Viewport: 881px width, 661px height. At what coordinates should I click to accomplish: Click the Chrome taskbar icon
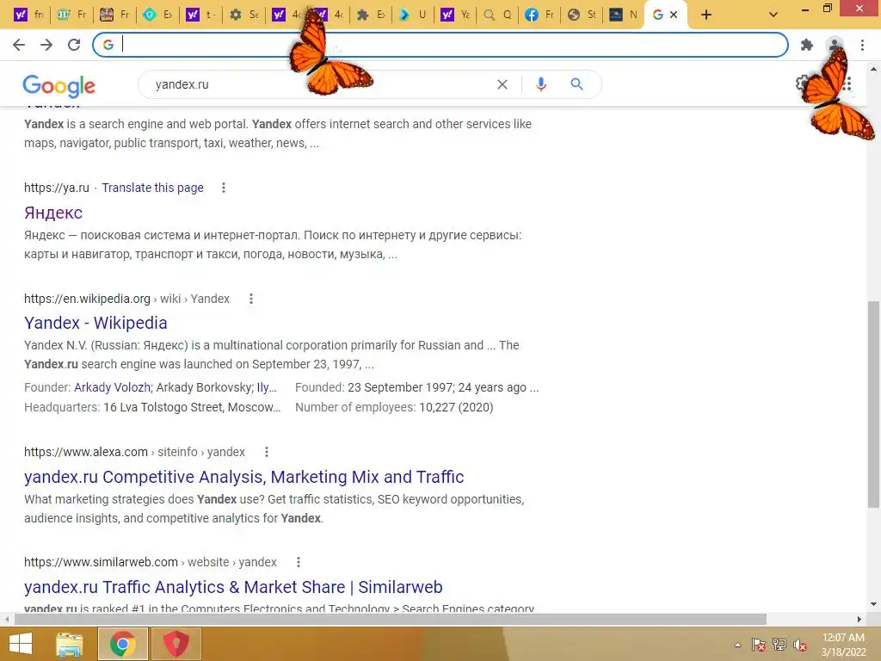coord(123,644)
